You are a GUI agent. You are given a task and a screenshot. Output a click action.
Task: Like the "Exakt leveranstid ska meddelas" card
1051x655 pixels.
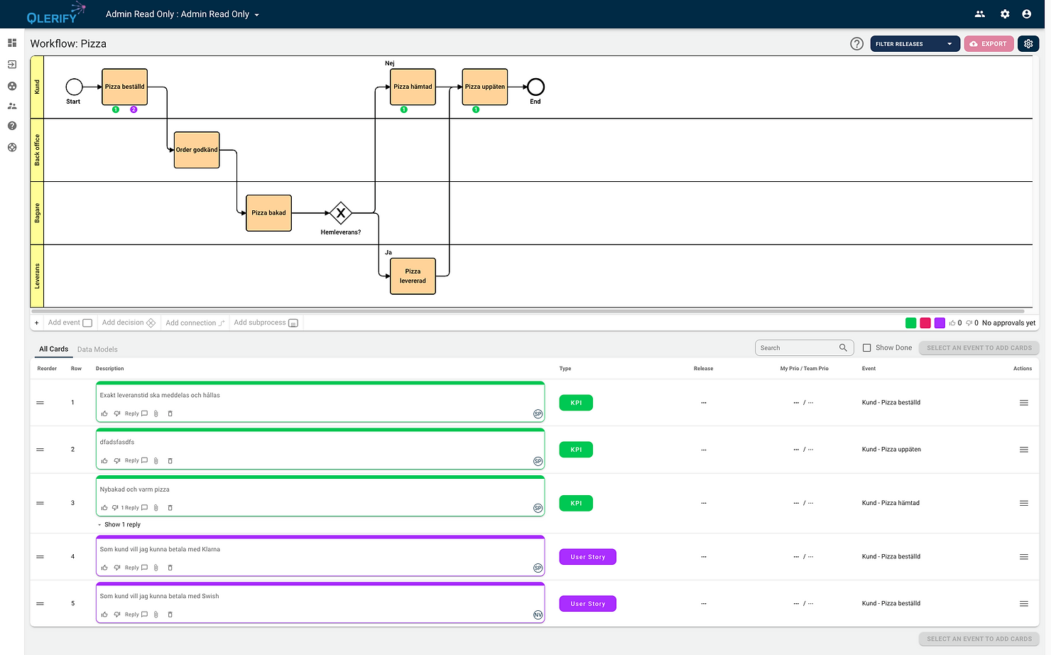(104, 413)
